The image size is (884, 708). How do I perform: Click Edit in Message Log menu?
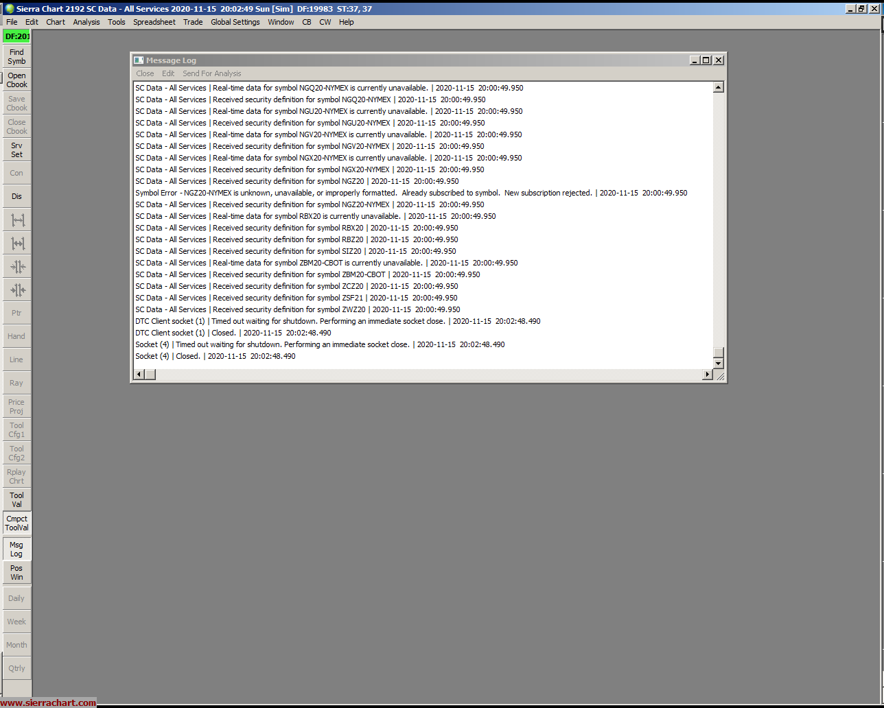click(x=168, y=73)
